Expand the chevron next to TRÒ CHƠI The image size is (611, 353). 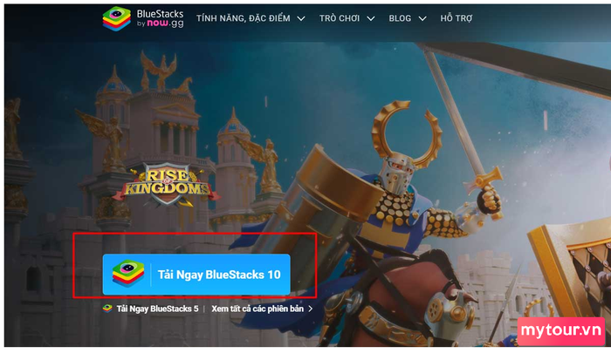tap(371, 18)
